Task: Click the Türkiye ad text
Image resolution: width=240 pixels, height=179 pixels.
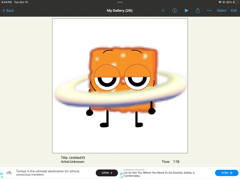Action: tap(48, 173)
